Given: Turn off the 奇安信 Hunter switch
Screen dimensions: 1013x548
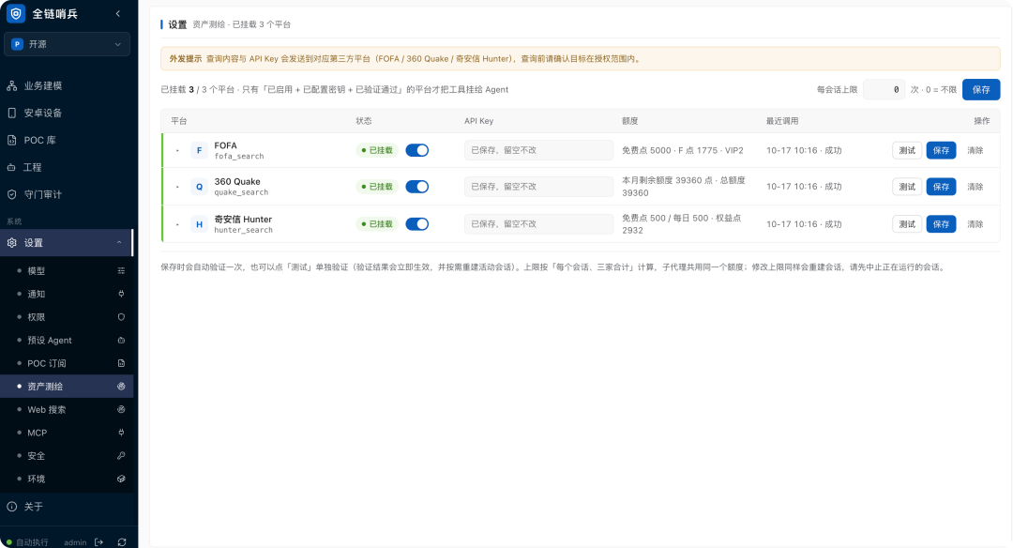Looking at the screenshot, I should click(x=417, y=224).
